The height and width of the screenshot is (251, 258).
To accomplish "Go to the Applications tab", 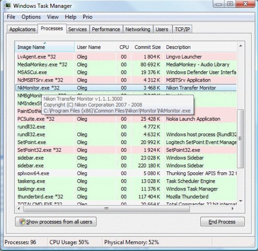I will 22,29.
